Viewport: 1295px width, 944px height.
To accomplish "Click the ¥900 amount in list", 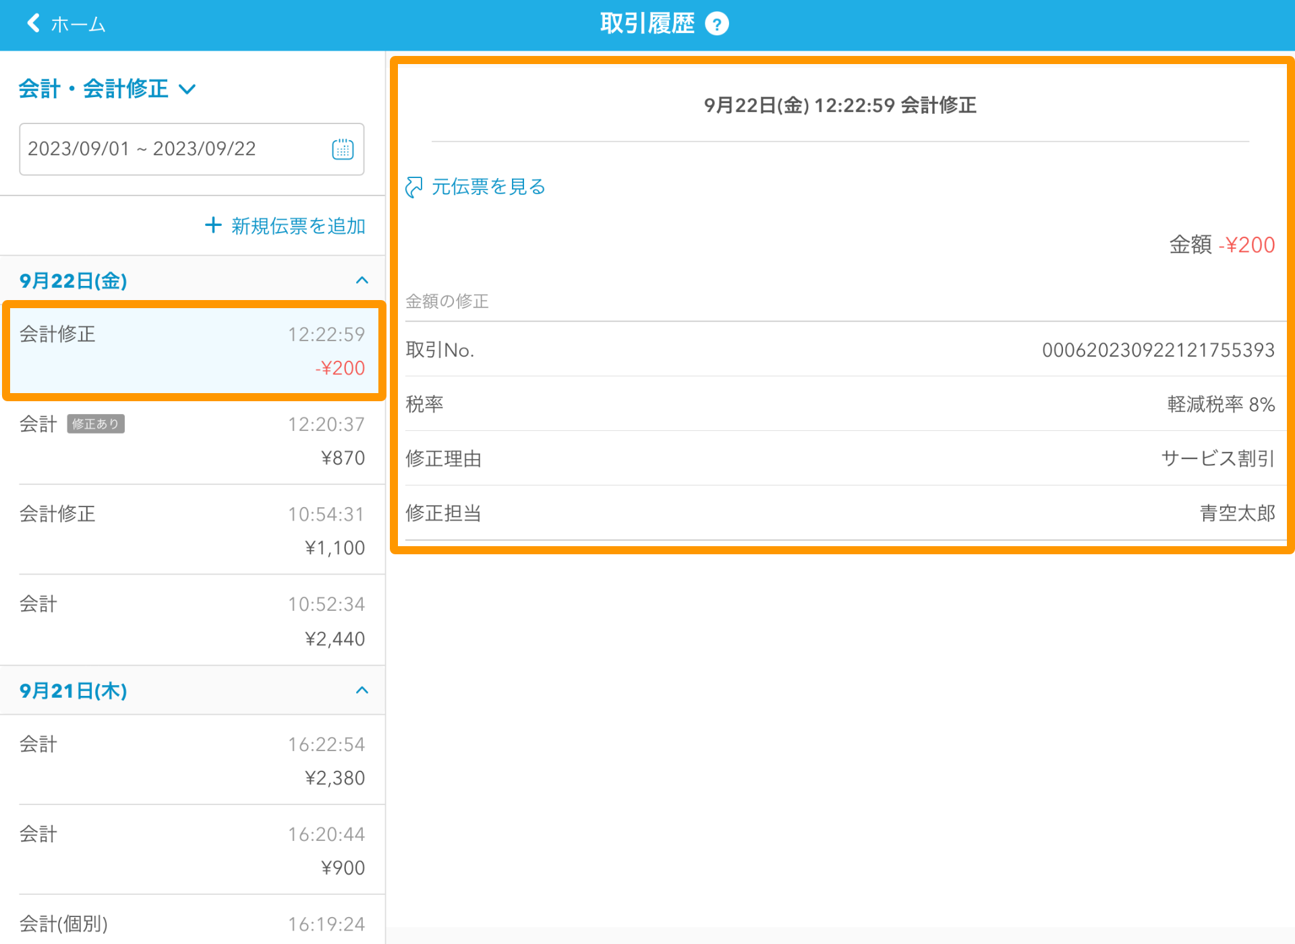I will tap(343, 868).
